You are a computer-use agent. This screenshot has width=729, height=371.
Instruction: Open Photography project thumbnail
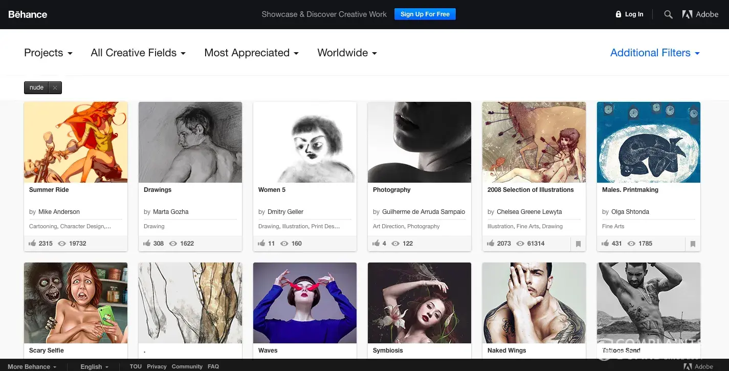tap(419, 142)
